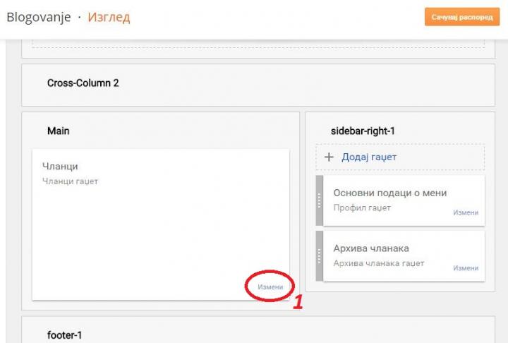Select the Основни подаци о мени gadget title
This screenshot has width=508, height=343.
click(x=389, y=193)
